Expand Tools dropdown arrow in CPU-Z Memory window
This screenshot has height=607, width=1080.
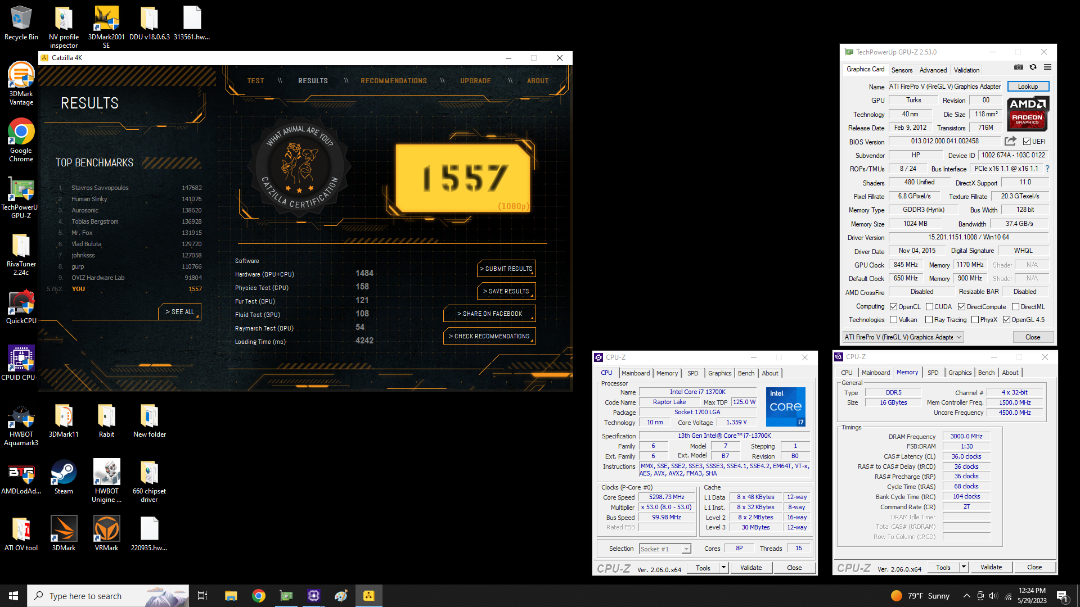coord(964,567)
